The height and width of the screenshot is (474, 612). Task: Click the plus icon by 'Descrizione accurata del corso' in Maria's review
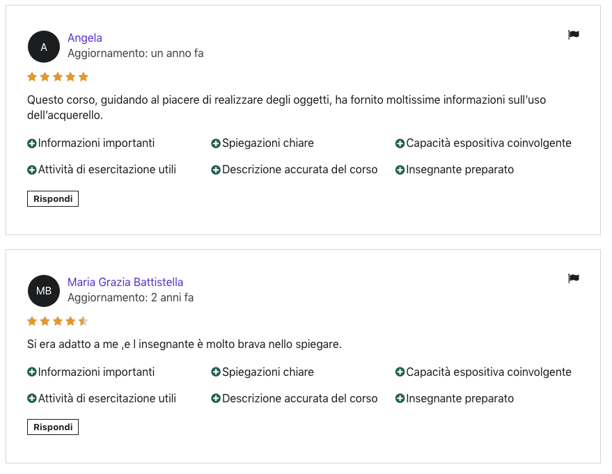click(x=216, y=398)
